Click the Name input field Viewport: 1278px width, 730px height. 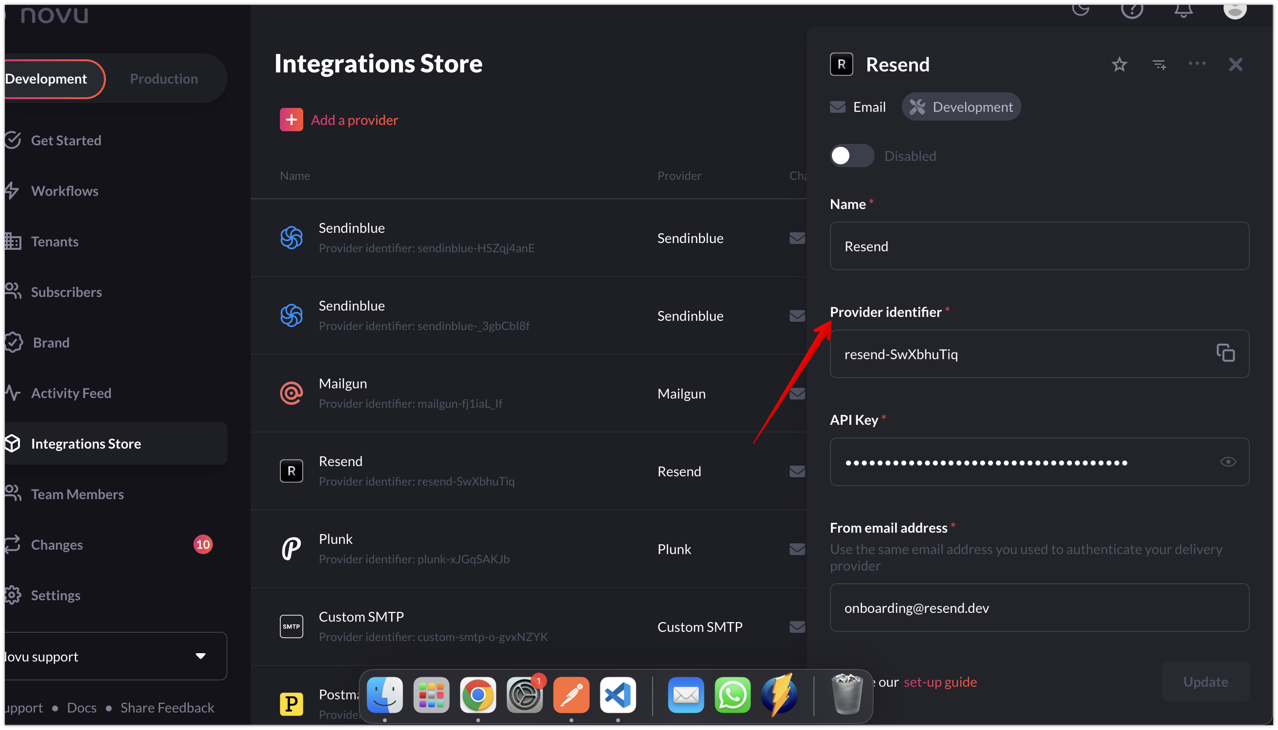pyautogui.click(x=1039, y=245)
